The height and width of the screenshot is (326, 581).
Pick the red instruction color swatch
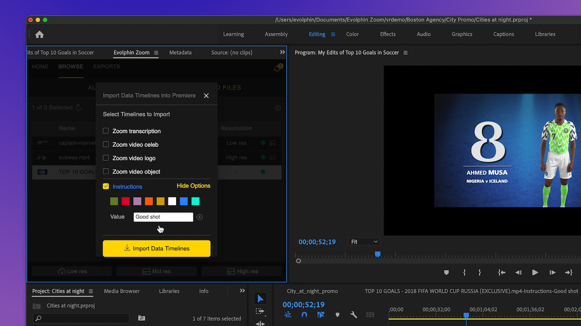pyautogui.click(x=125, y=201)
